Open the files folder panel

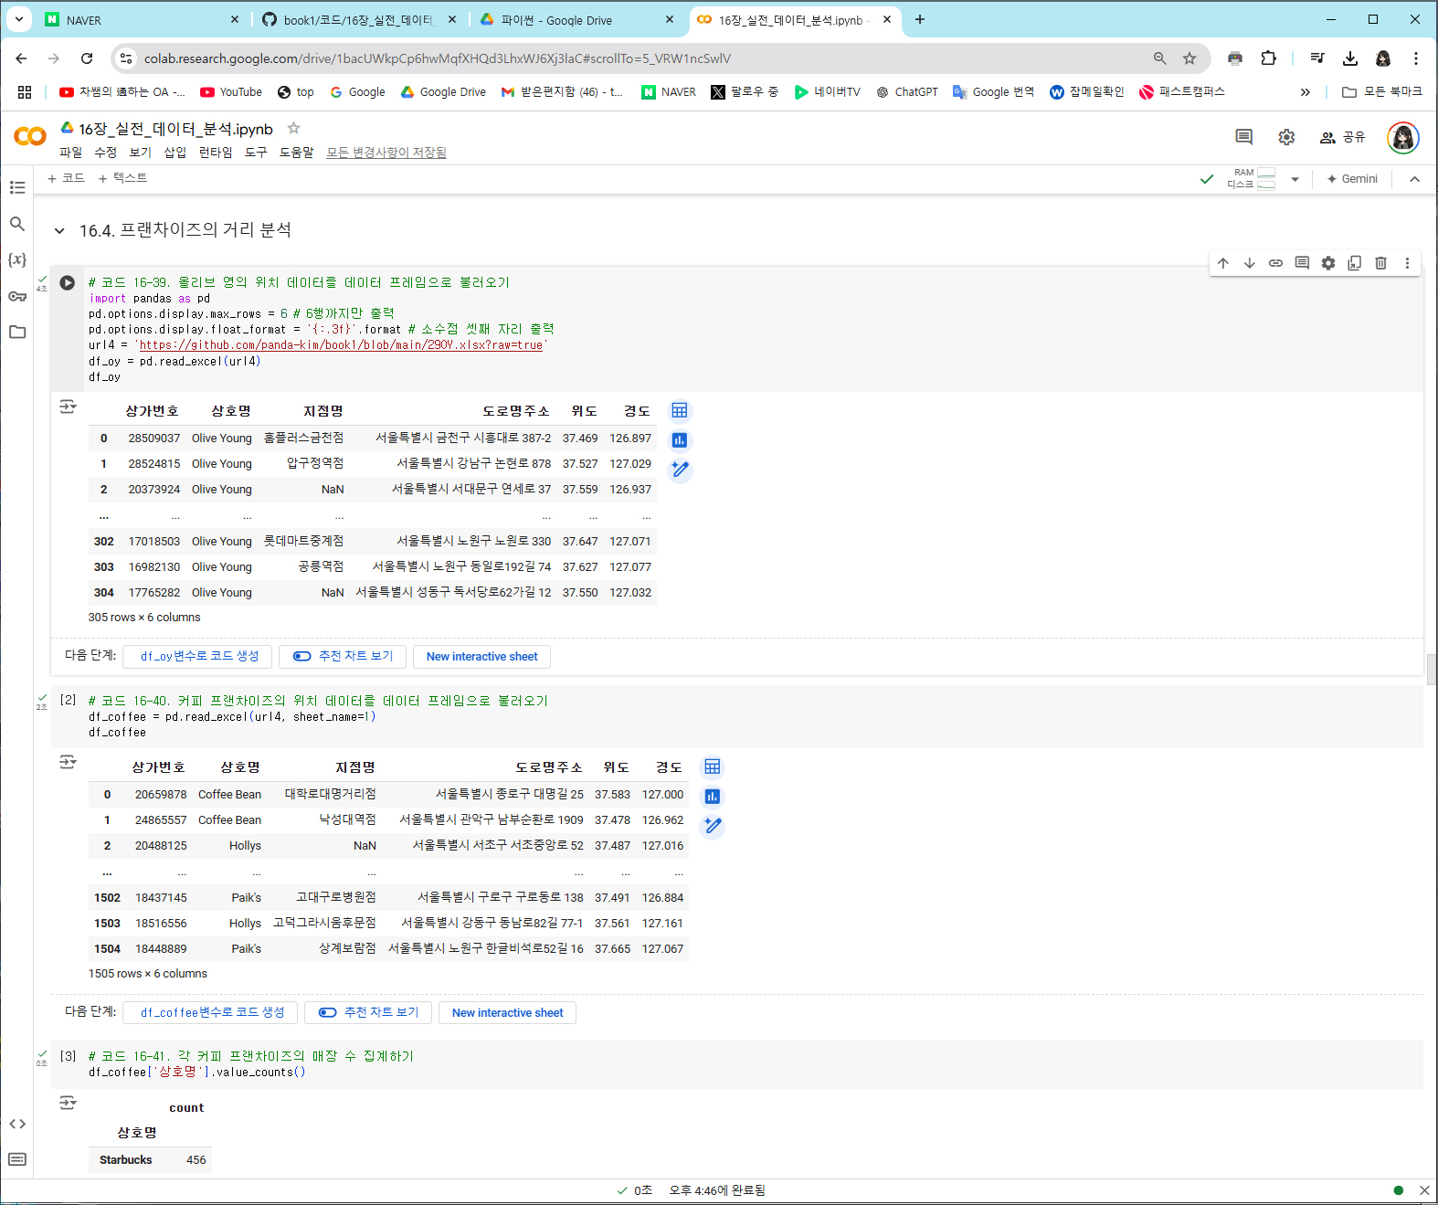tap(17, 332)
